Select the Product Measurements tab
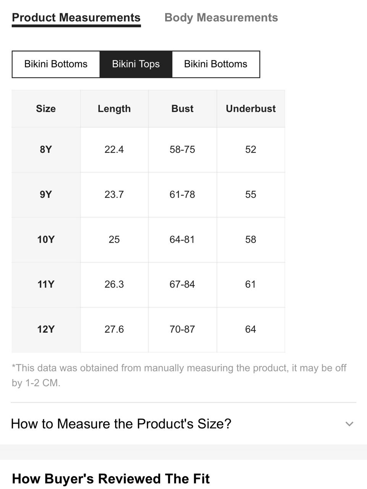 76,18
